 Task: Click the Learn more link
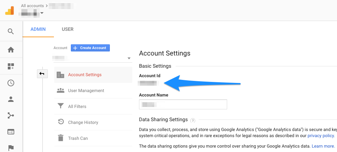(x=323, y=146)
